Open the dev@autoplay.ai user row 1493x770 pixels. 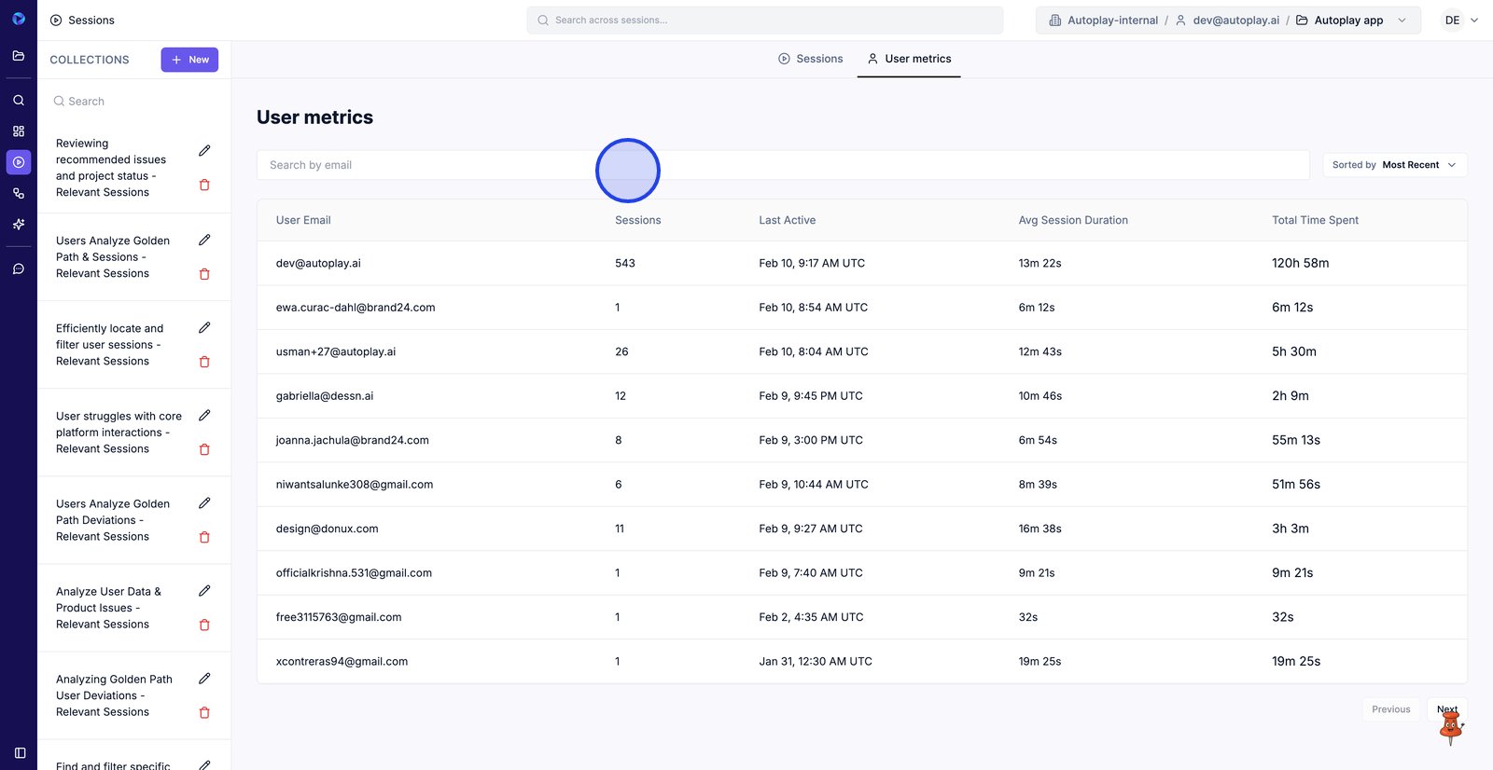click(318, 264)
